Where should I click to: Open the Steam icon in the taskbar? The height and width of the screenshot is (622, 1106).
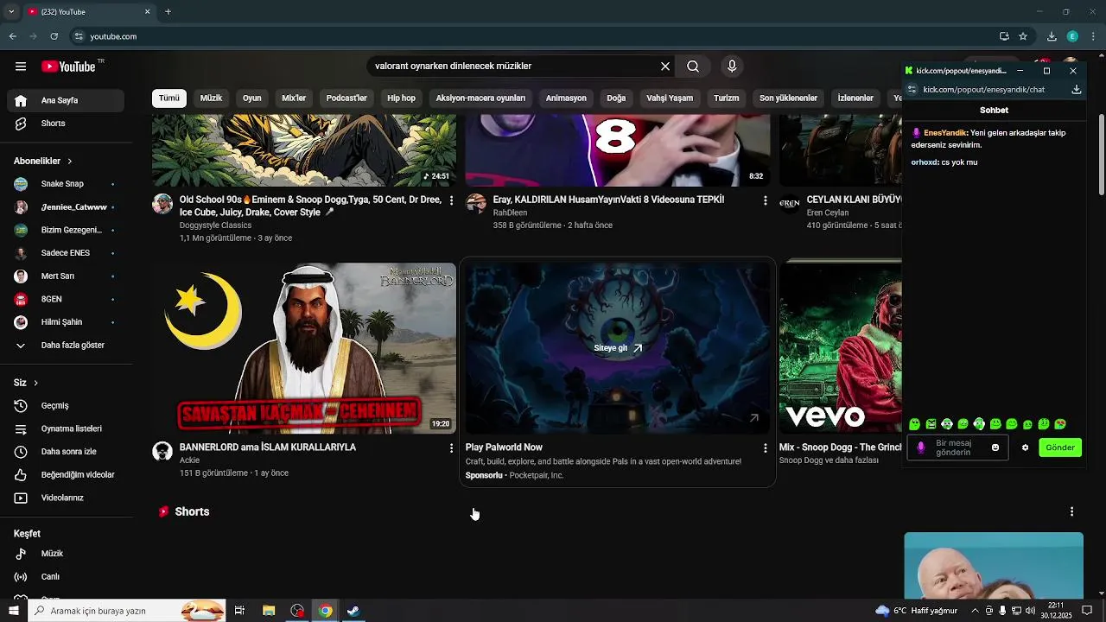(353, 611)
